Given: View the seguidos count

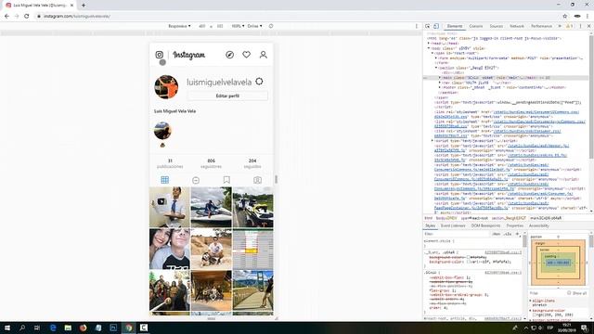Looking at the screenshot, I should [x=252, y=163].
